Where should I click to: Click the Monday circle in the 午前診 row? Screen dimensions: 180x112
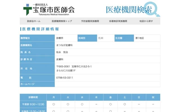(53, 104)
